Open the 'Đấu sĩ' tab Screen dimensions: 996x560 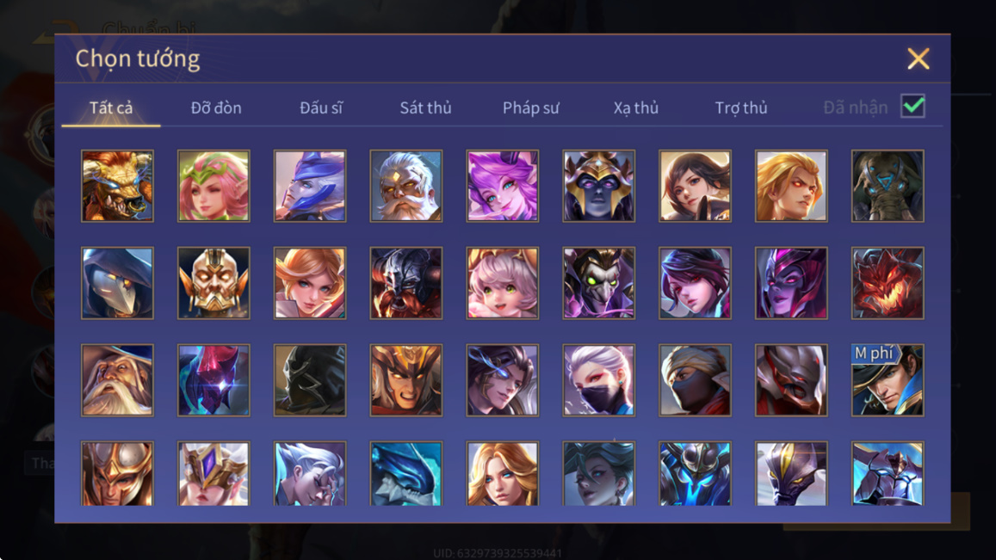tap(321, 108)
